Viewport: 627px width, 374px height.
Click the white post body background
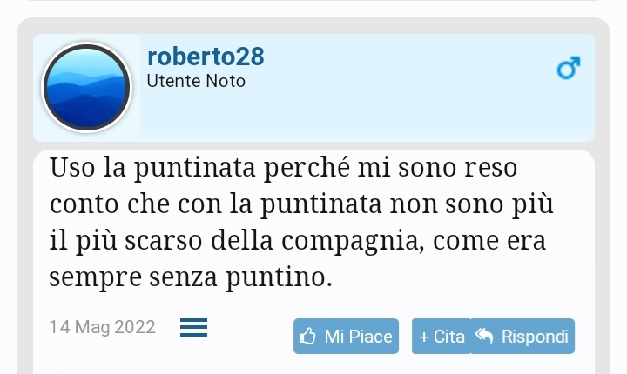coord(313,262)
